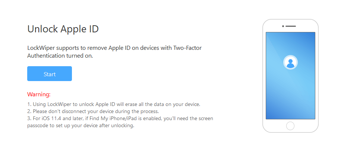Click the number 3 warning item marker

pyautogui.click(x=29, y=119)
